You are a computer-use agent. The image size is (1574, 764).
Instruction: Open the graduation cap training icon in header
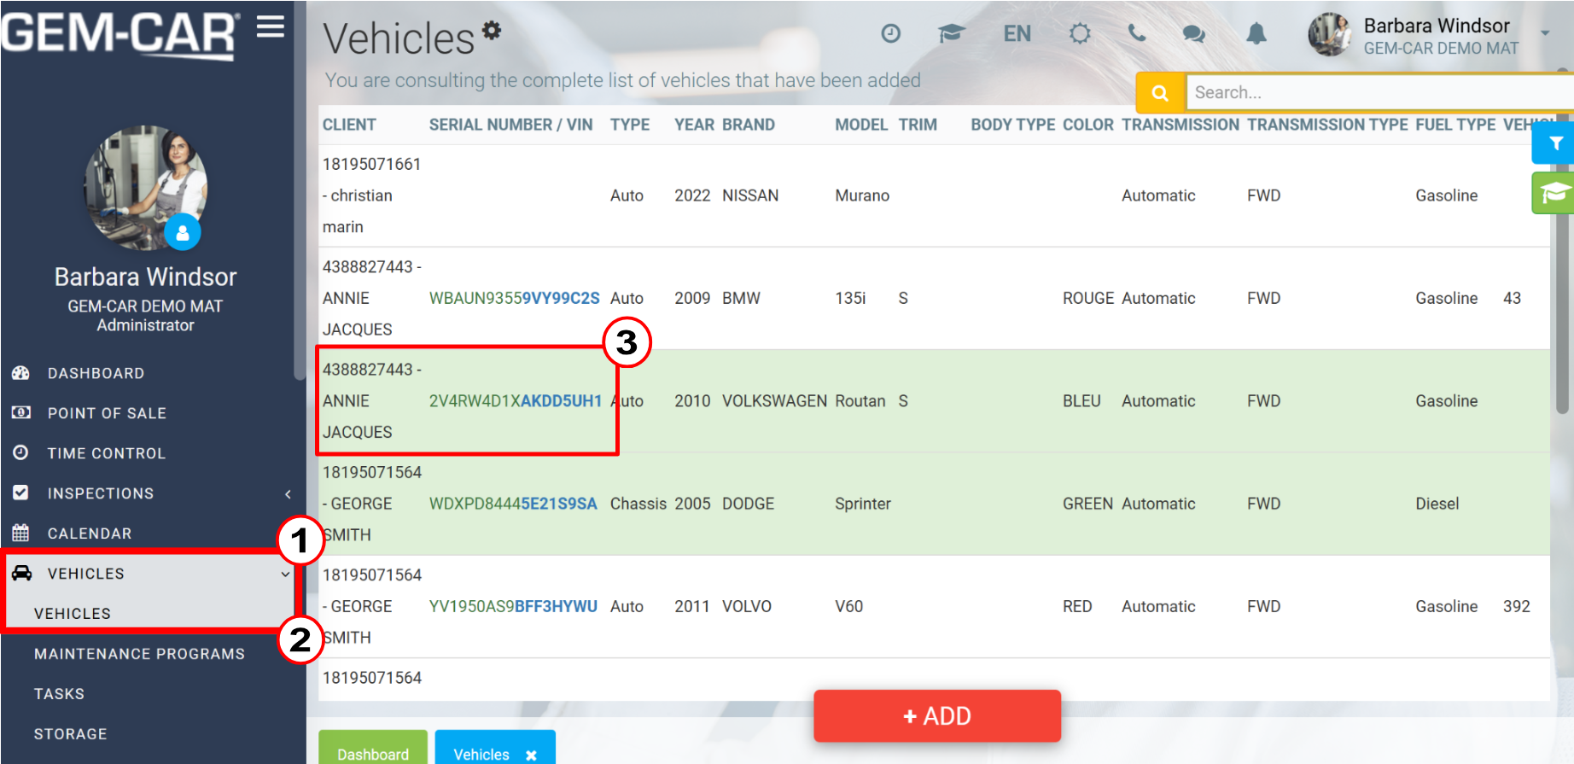(951, 33)
